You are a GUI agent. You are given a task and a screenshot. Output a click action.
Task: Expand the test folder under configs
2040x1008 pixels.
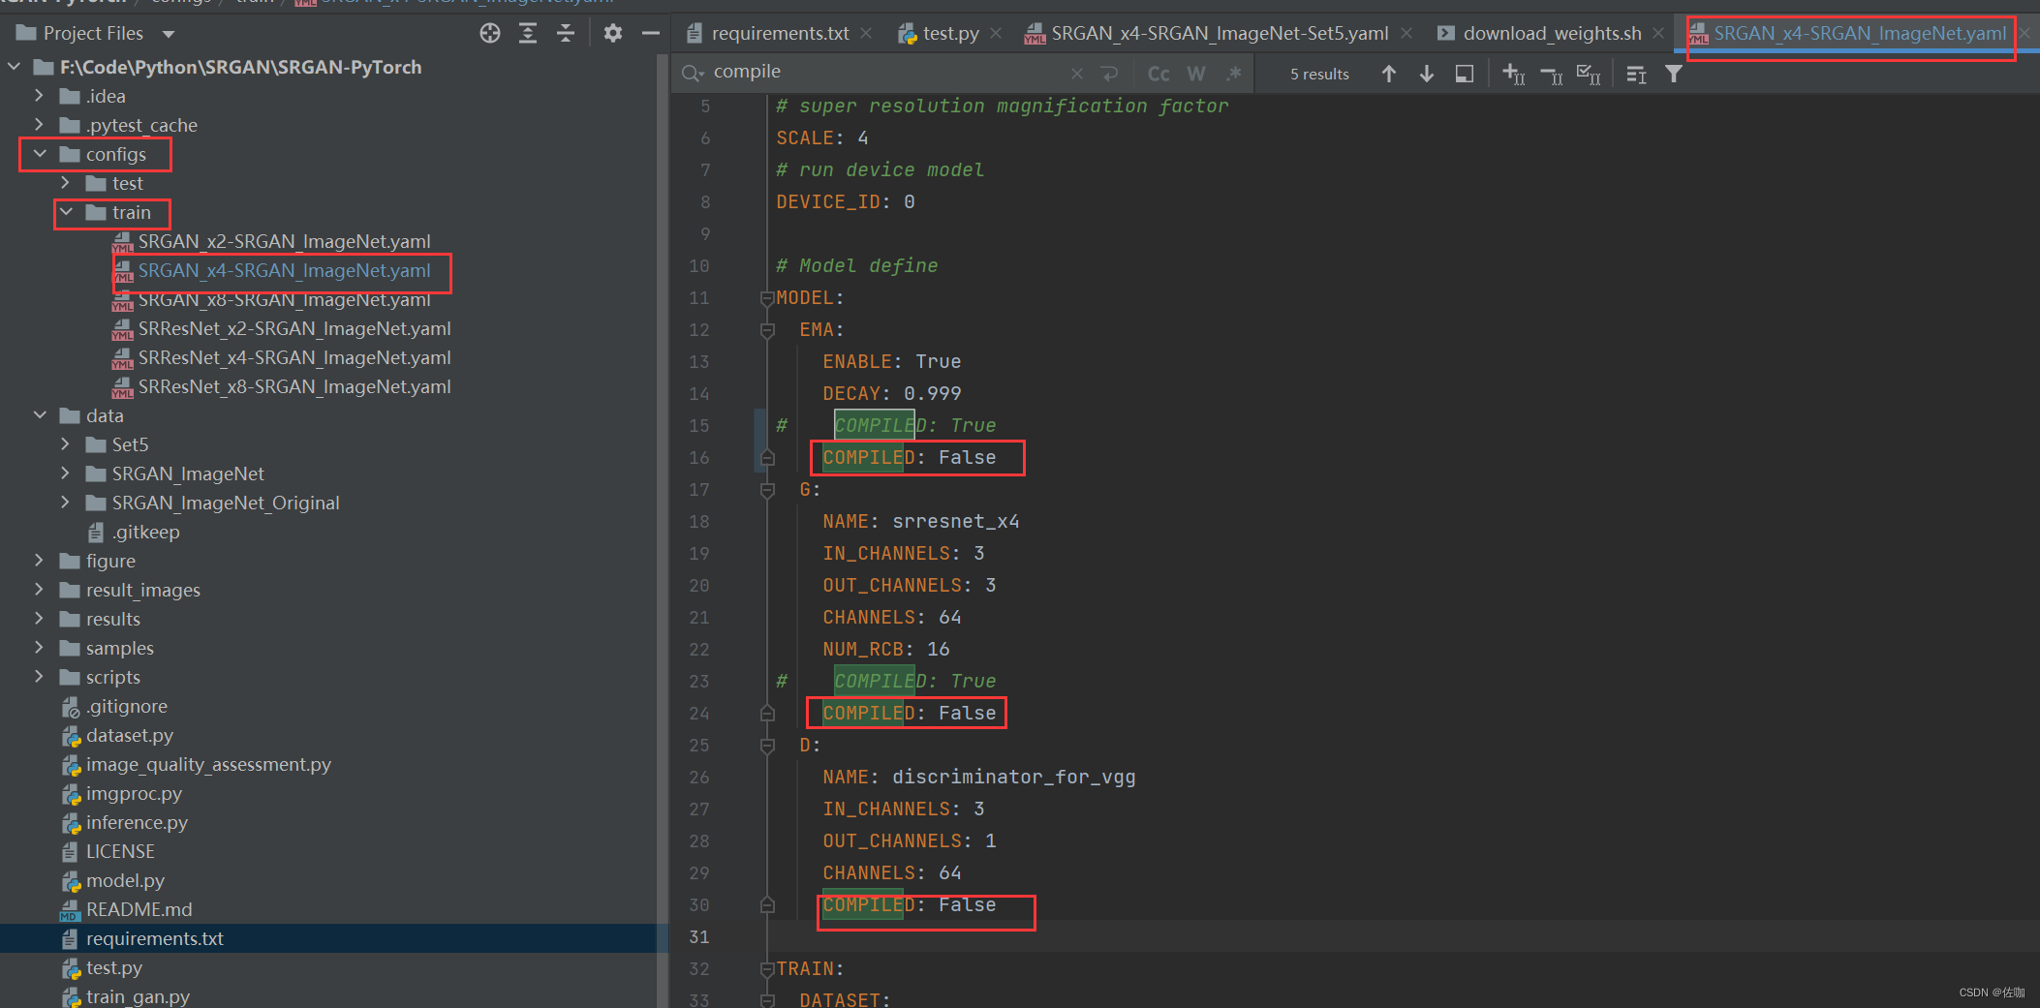[65, 183]
